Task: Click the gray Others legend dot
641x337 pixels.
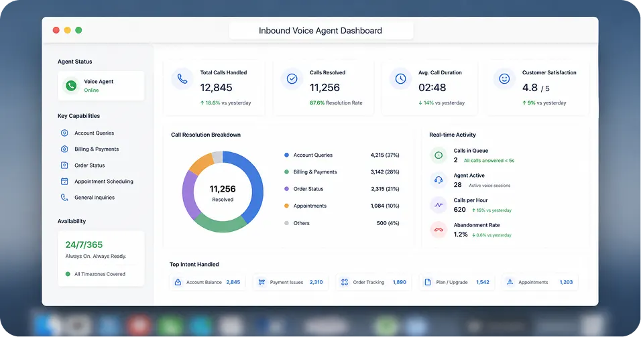Action: coord(286,223)
